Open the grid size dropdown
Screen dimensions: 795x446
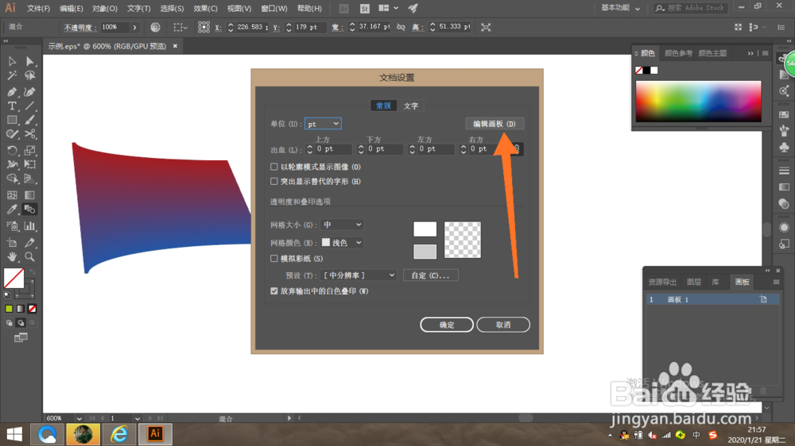pyautogui.click(x=342, y=225)
